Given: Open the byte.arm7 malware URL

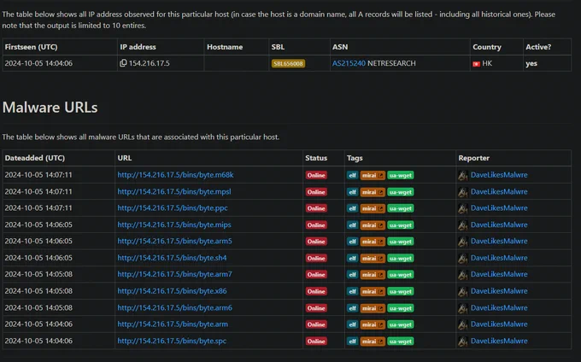Looking at the screenshot, I should [175, 274].
